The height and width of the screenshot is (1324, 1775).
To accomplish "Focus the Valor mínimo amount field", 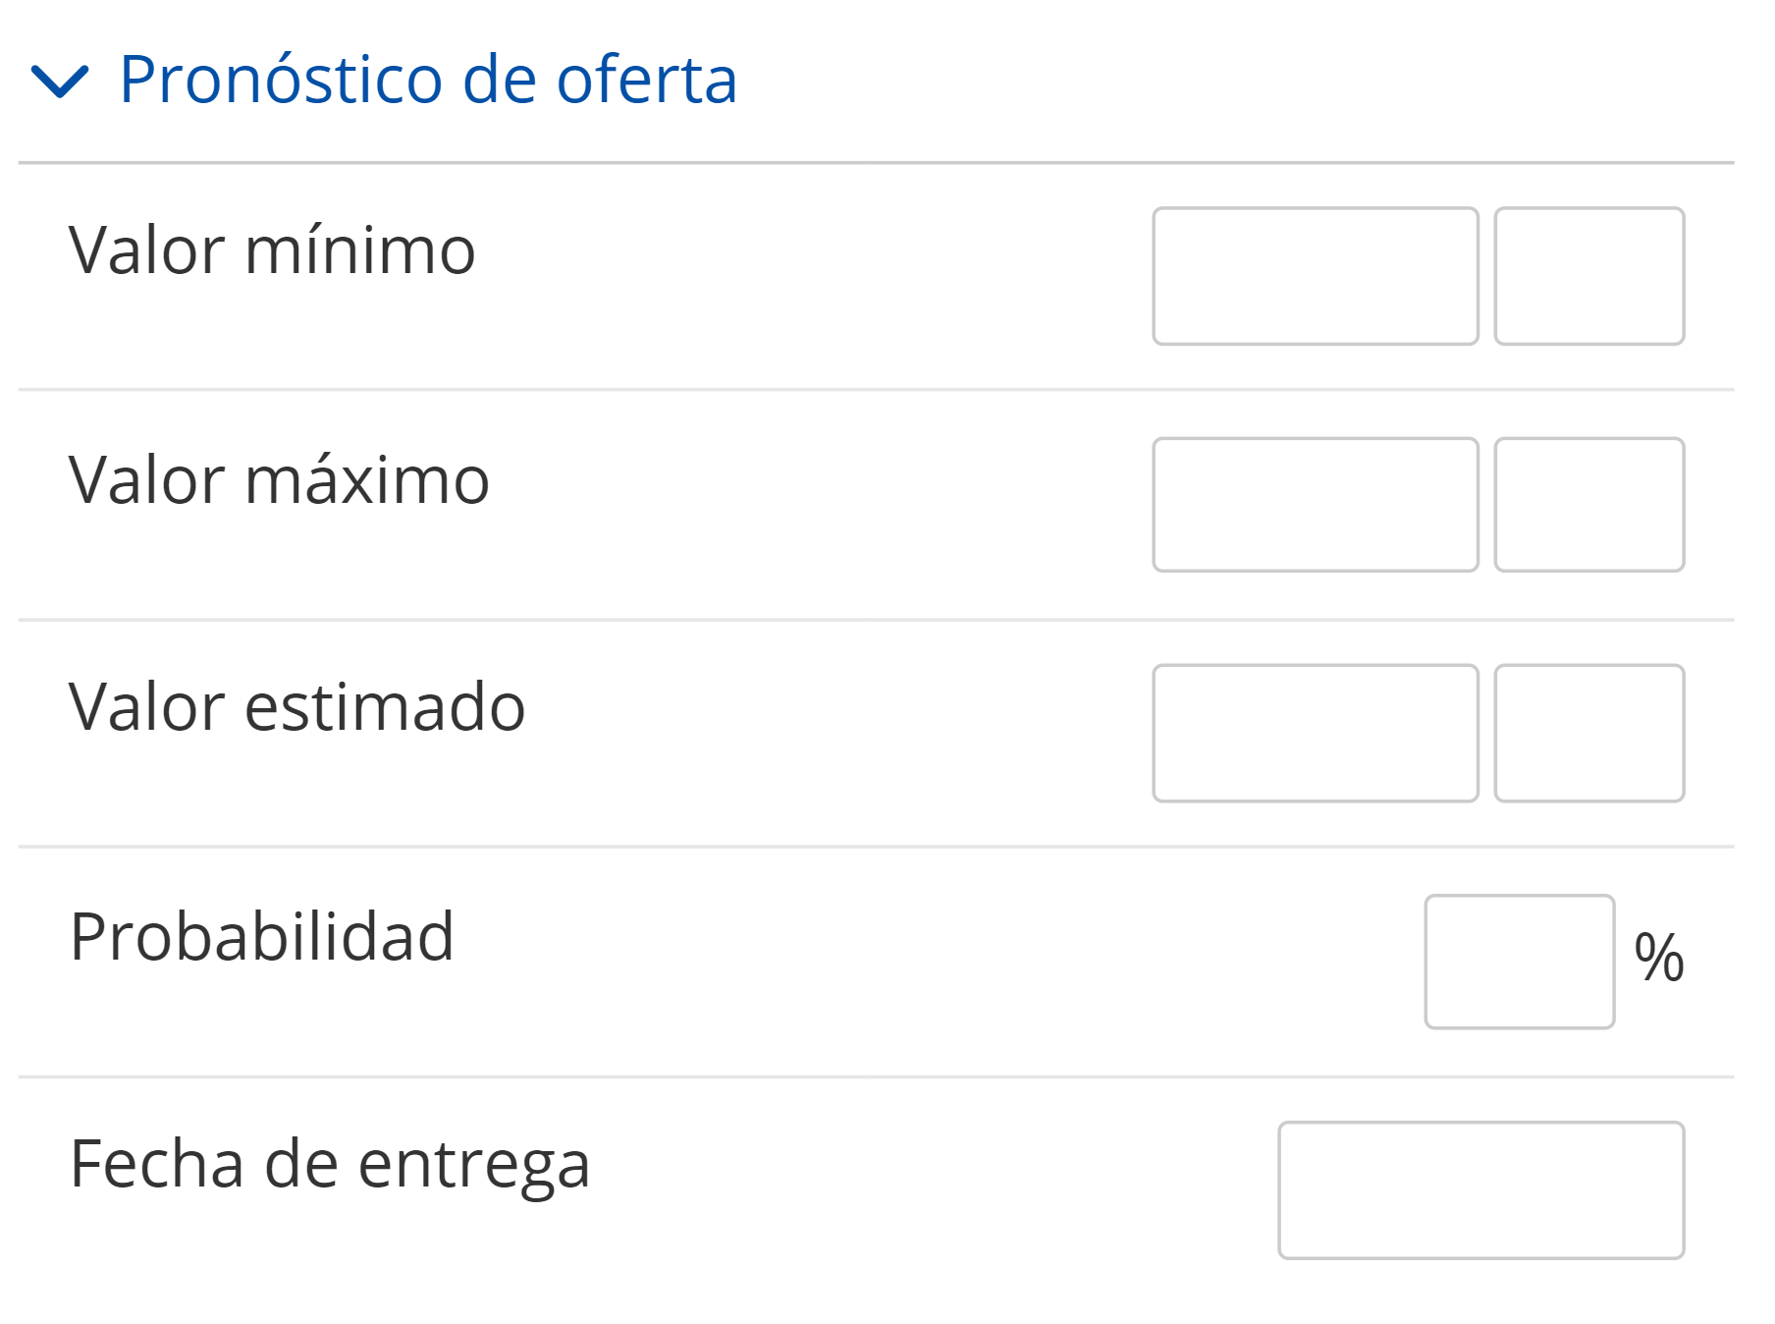I will (1315, 276).
